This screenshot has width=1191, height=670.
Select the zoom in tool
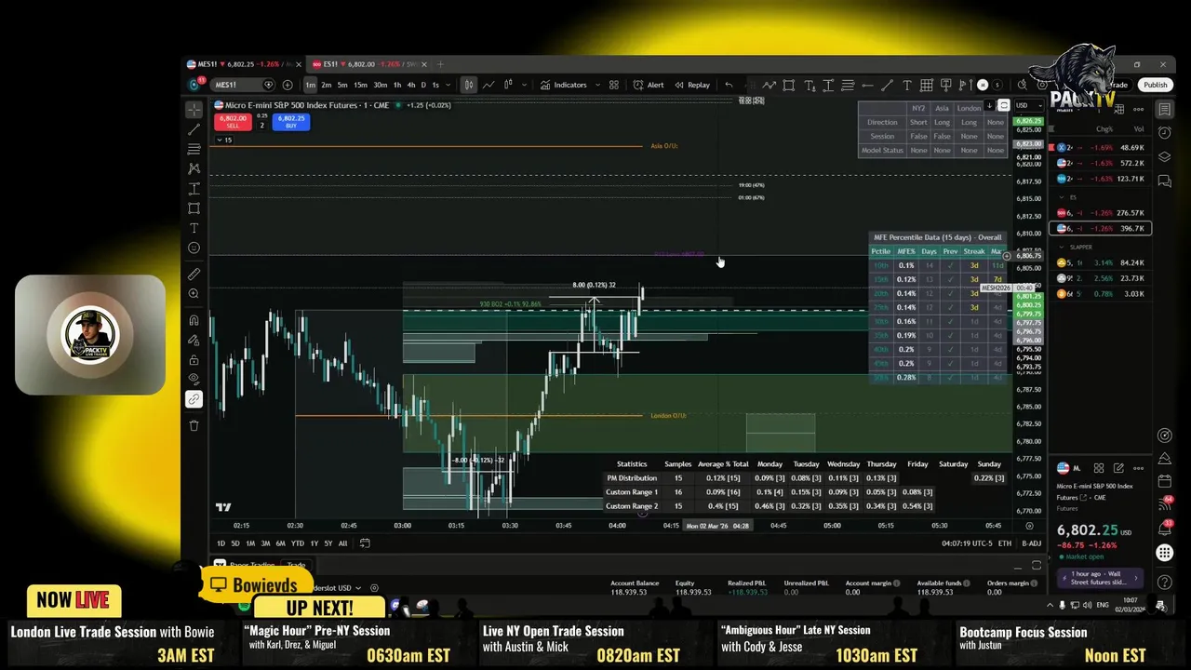tap(194, 294)
